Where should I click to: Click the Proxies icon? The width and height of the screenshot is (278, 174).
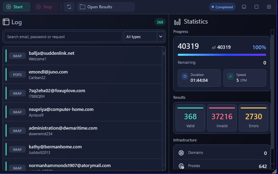click(x=181, y=166)
